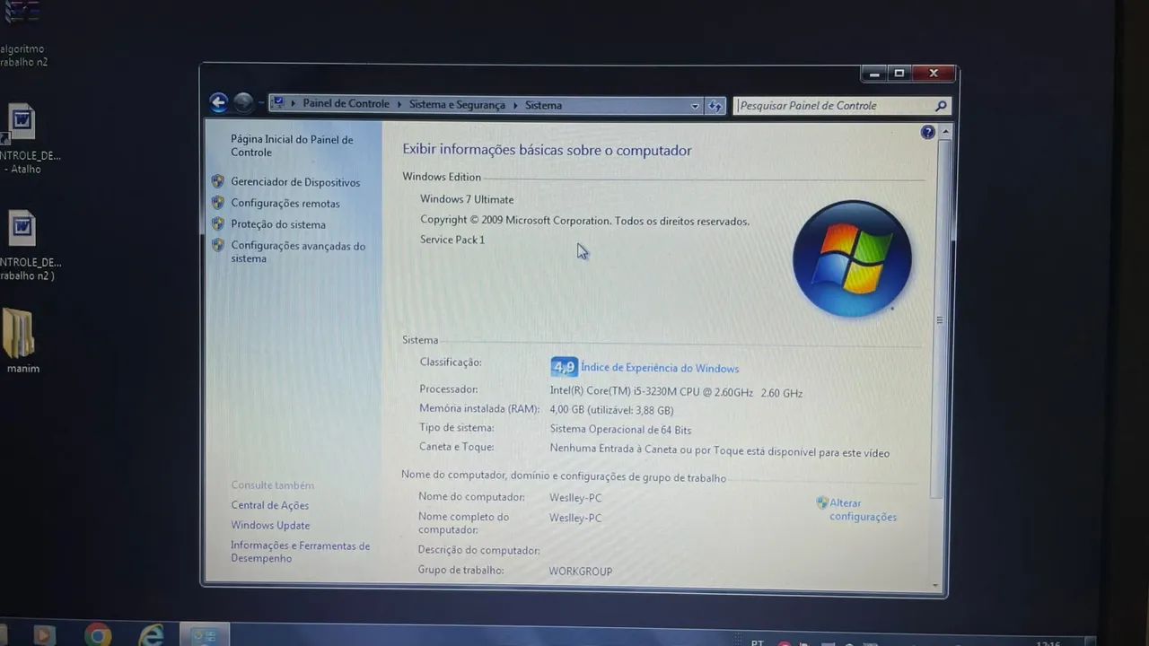Expand the arrow after Sistema e Segurança
The image size is (1149, 646).
(x=516, y=105)
